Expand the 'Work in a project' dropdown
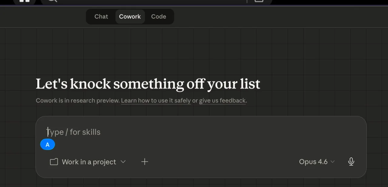 click(x=88, y=162)
